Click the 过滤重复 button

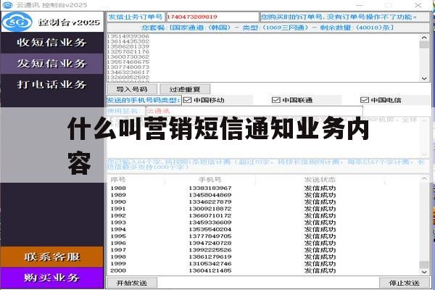click(185, 89)
